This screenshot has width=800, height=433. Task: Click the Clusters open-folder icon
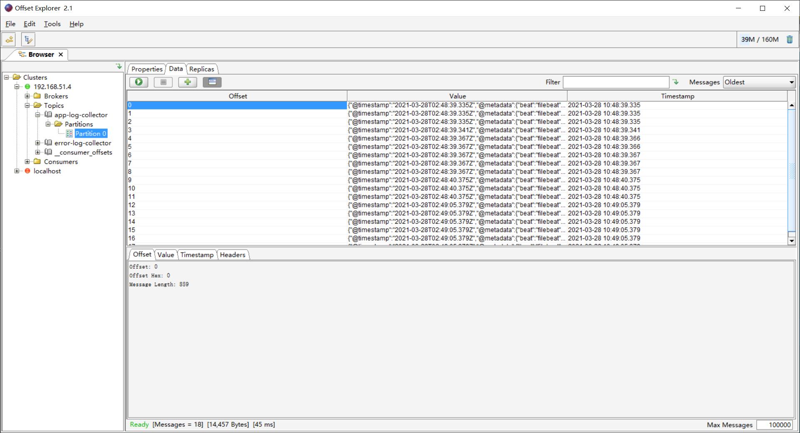(x=17, y=77)
